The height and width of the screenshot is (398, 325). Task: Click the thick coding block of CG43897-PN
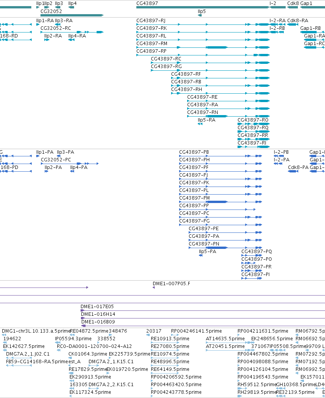[x=217, y=248]
